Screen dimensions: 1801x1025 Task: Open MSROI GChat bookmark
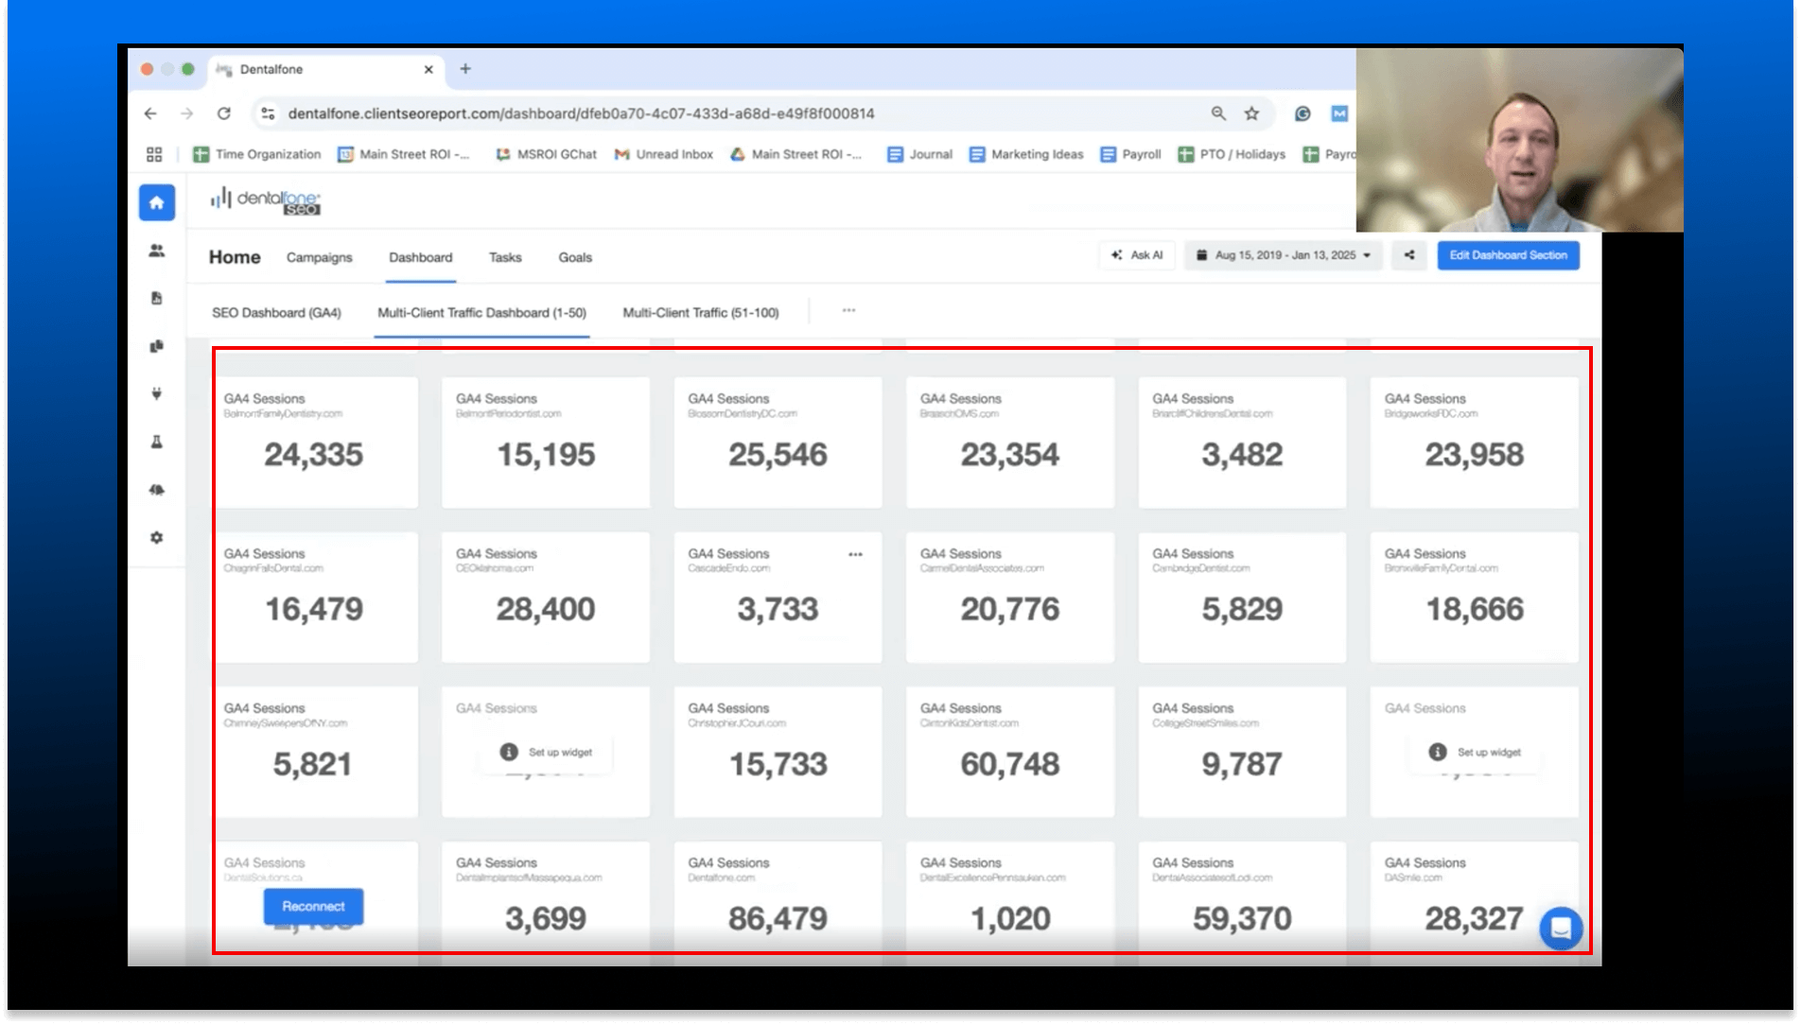[547, 154]
